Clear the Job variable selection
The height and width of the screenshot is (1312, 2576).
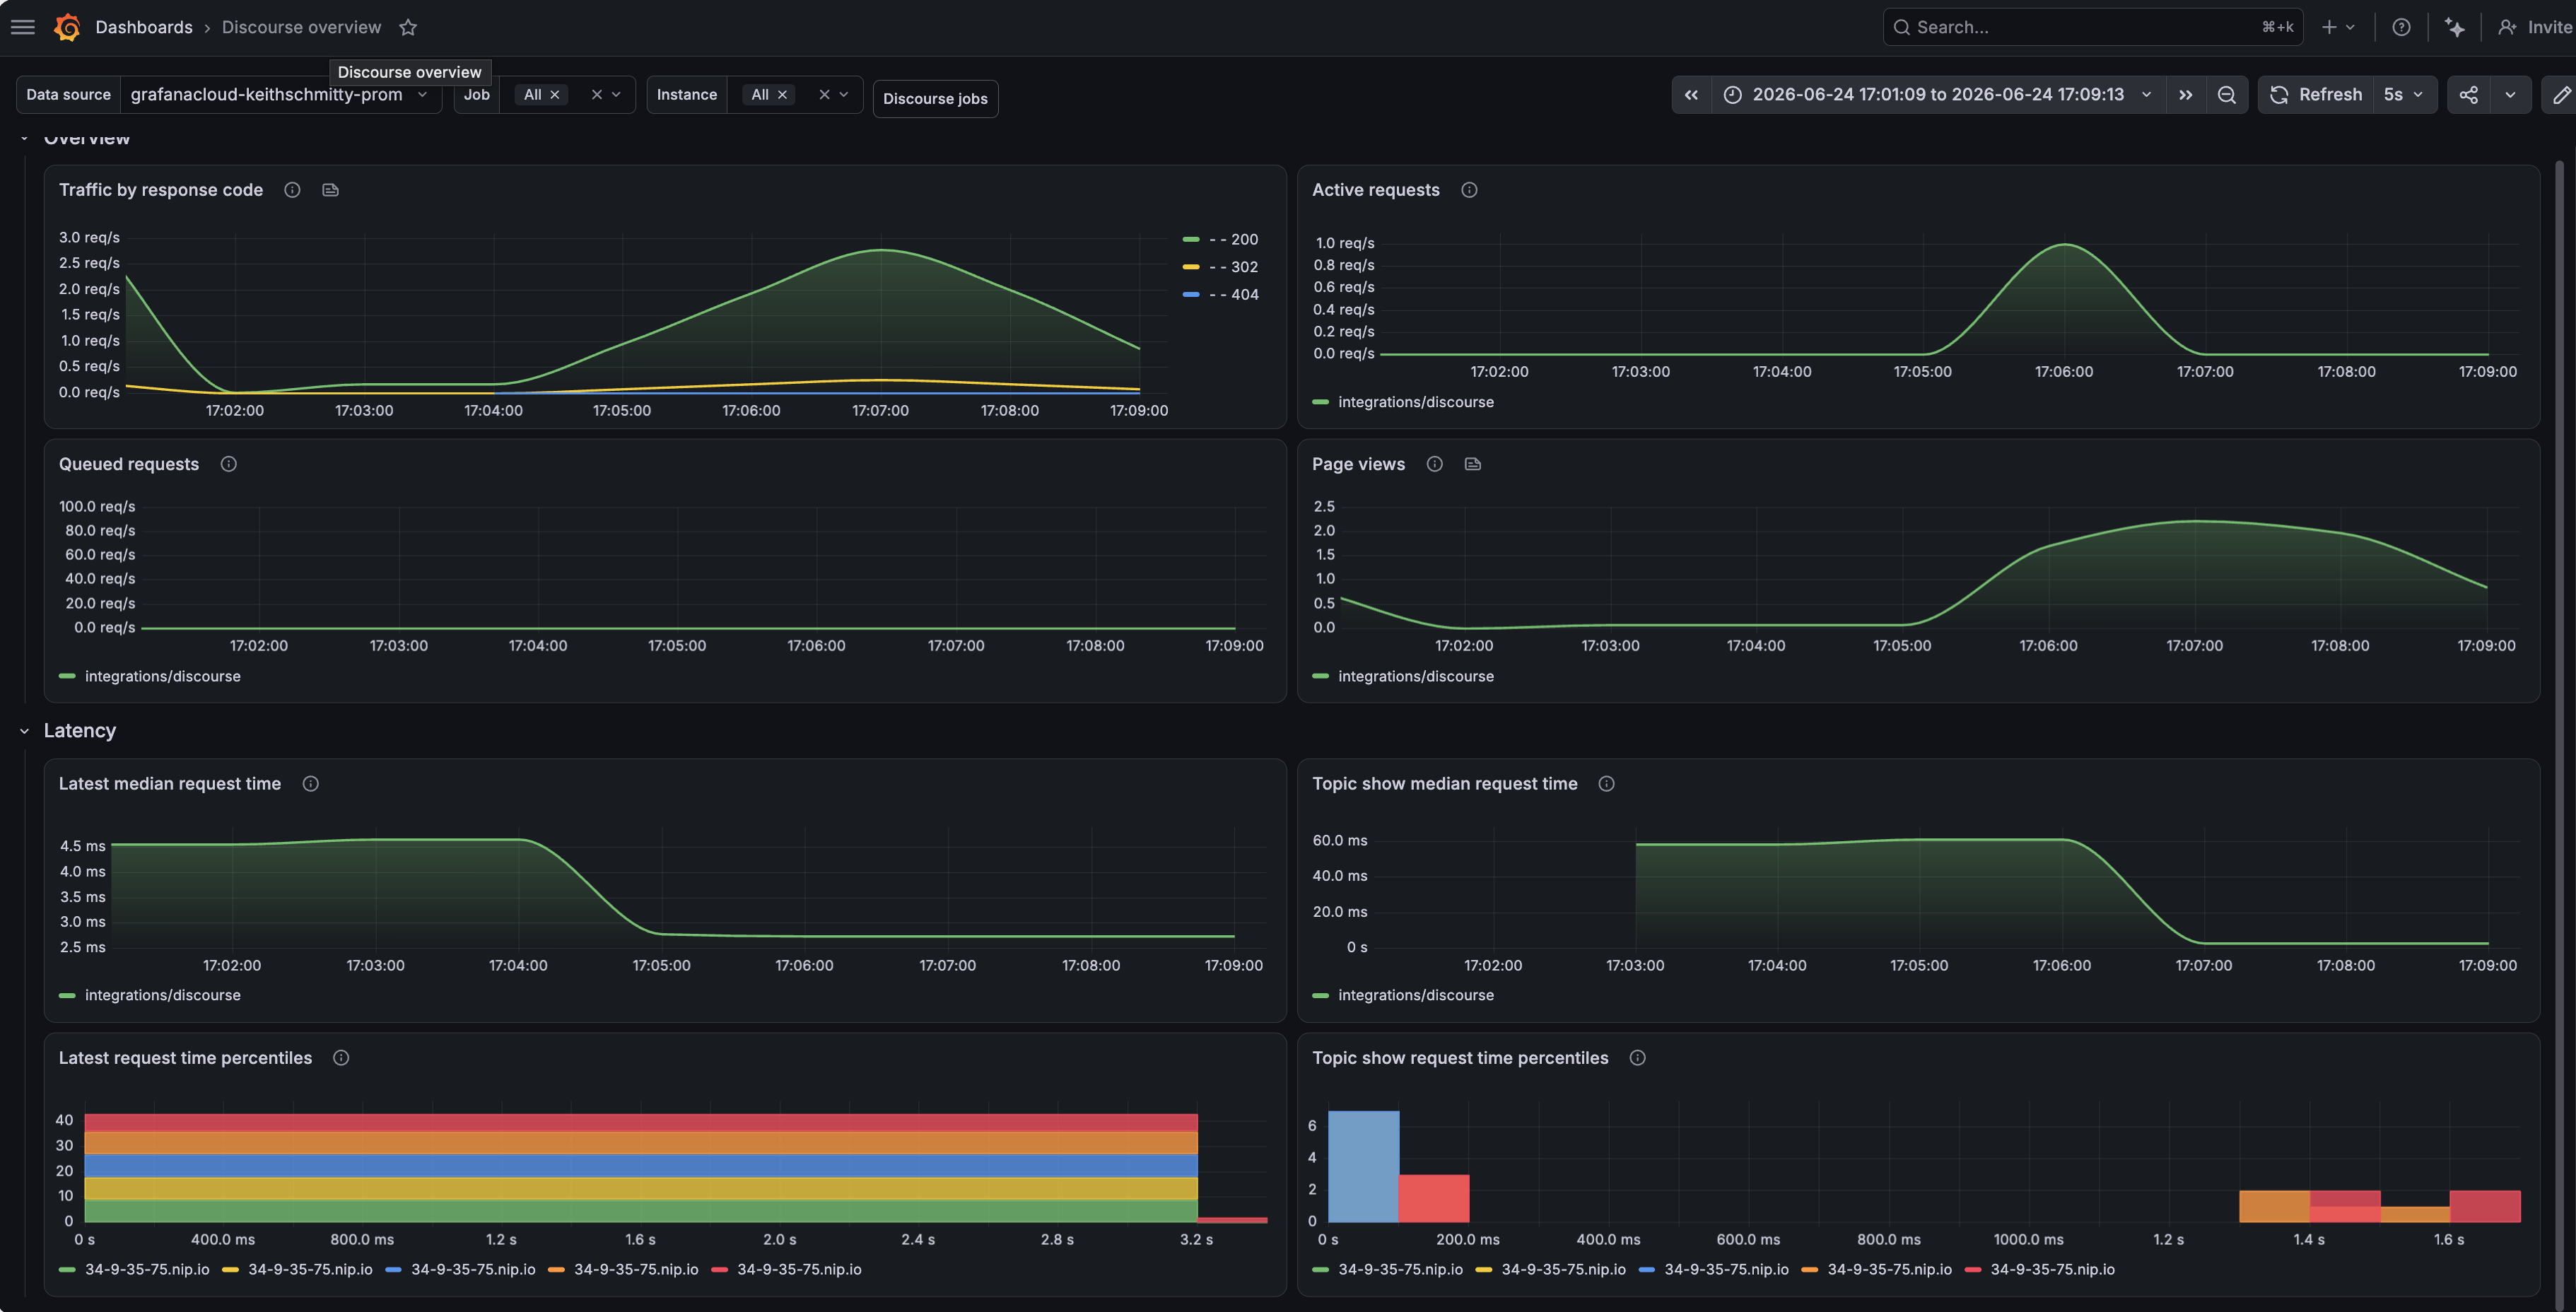point(597,94)
